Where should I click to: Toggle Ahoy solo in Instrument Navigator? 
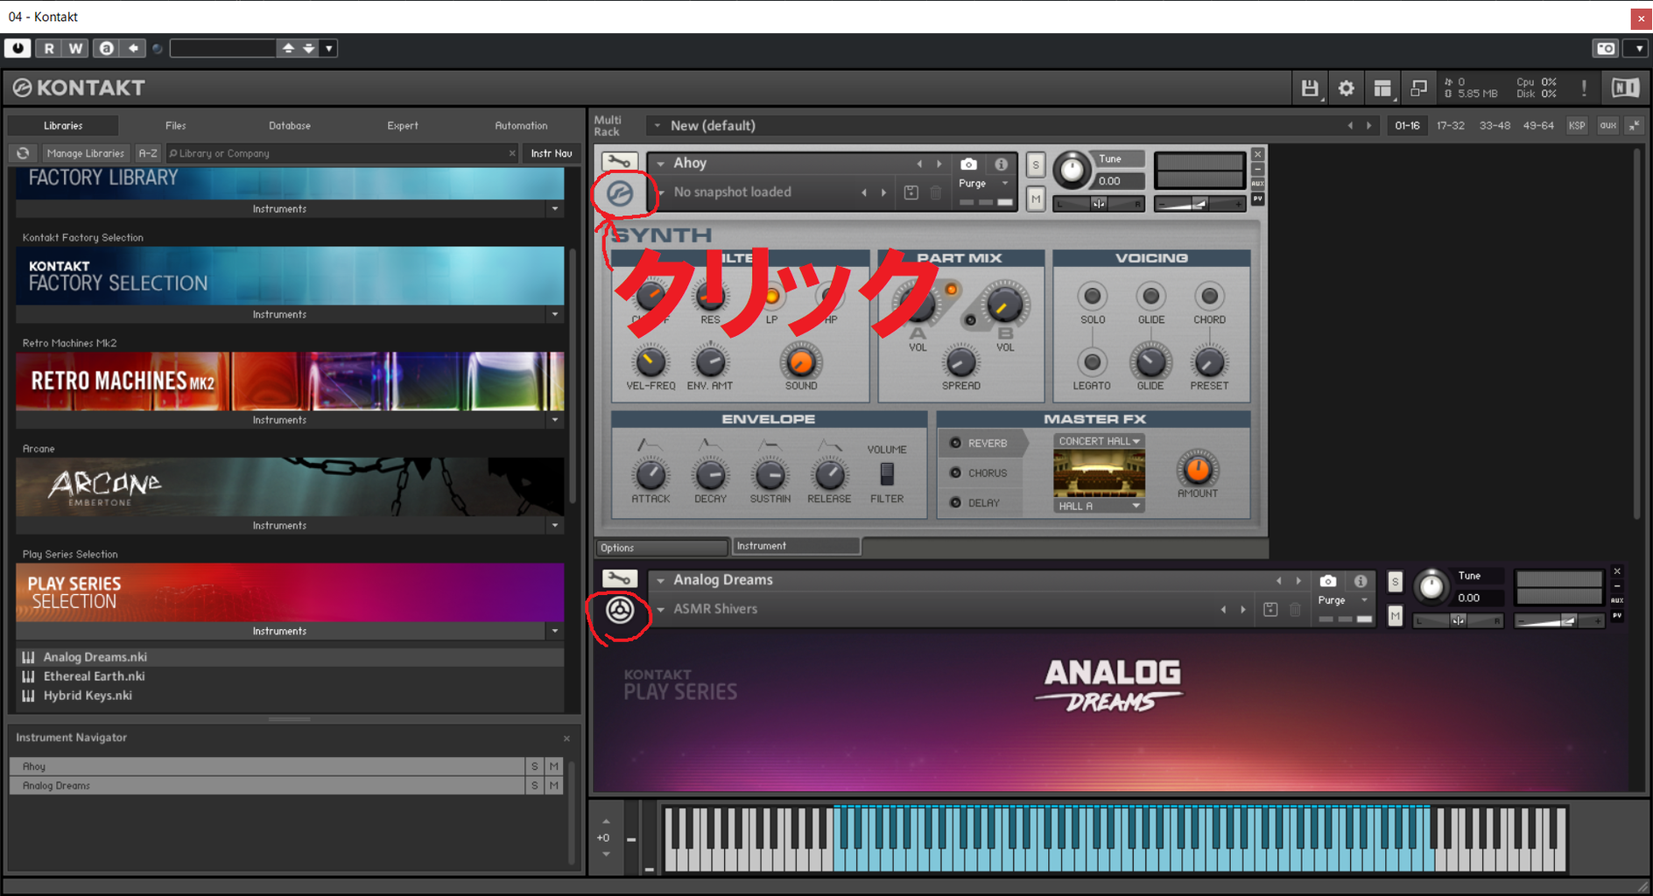click(535, 766)
